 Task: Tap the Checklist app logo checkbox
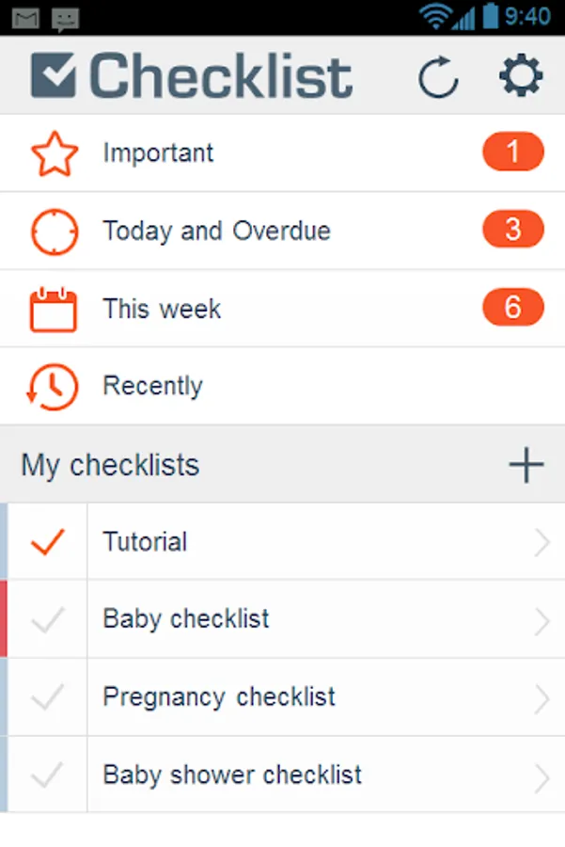click(x=54, y=75)
